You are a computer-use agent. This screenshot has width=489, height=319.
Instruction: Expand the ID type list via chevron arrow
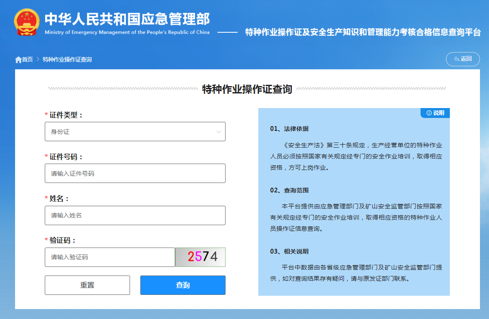pyautogui.click(x=219, y=132)
